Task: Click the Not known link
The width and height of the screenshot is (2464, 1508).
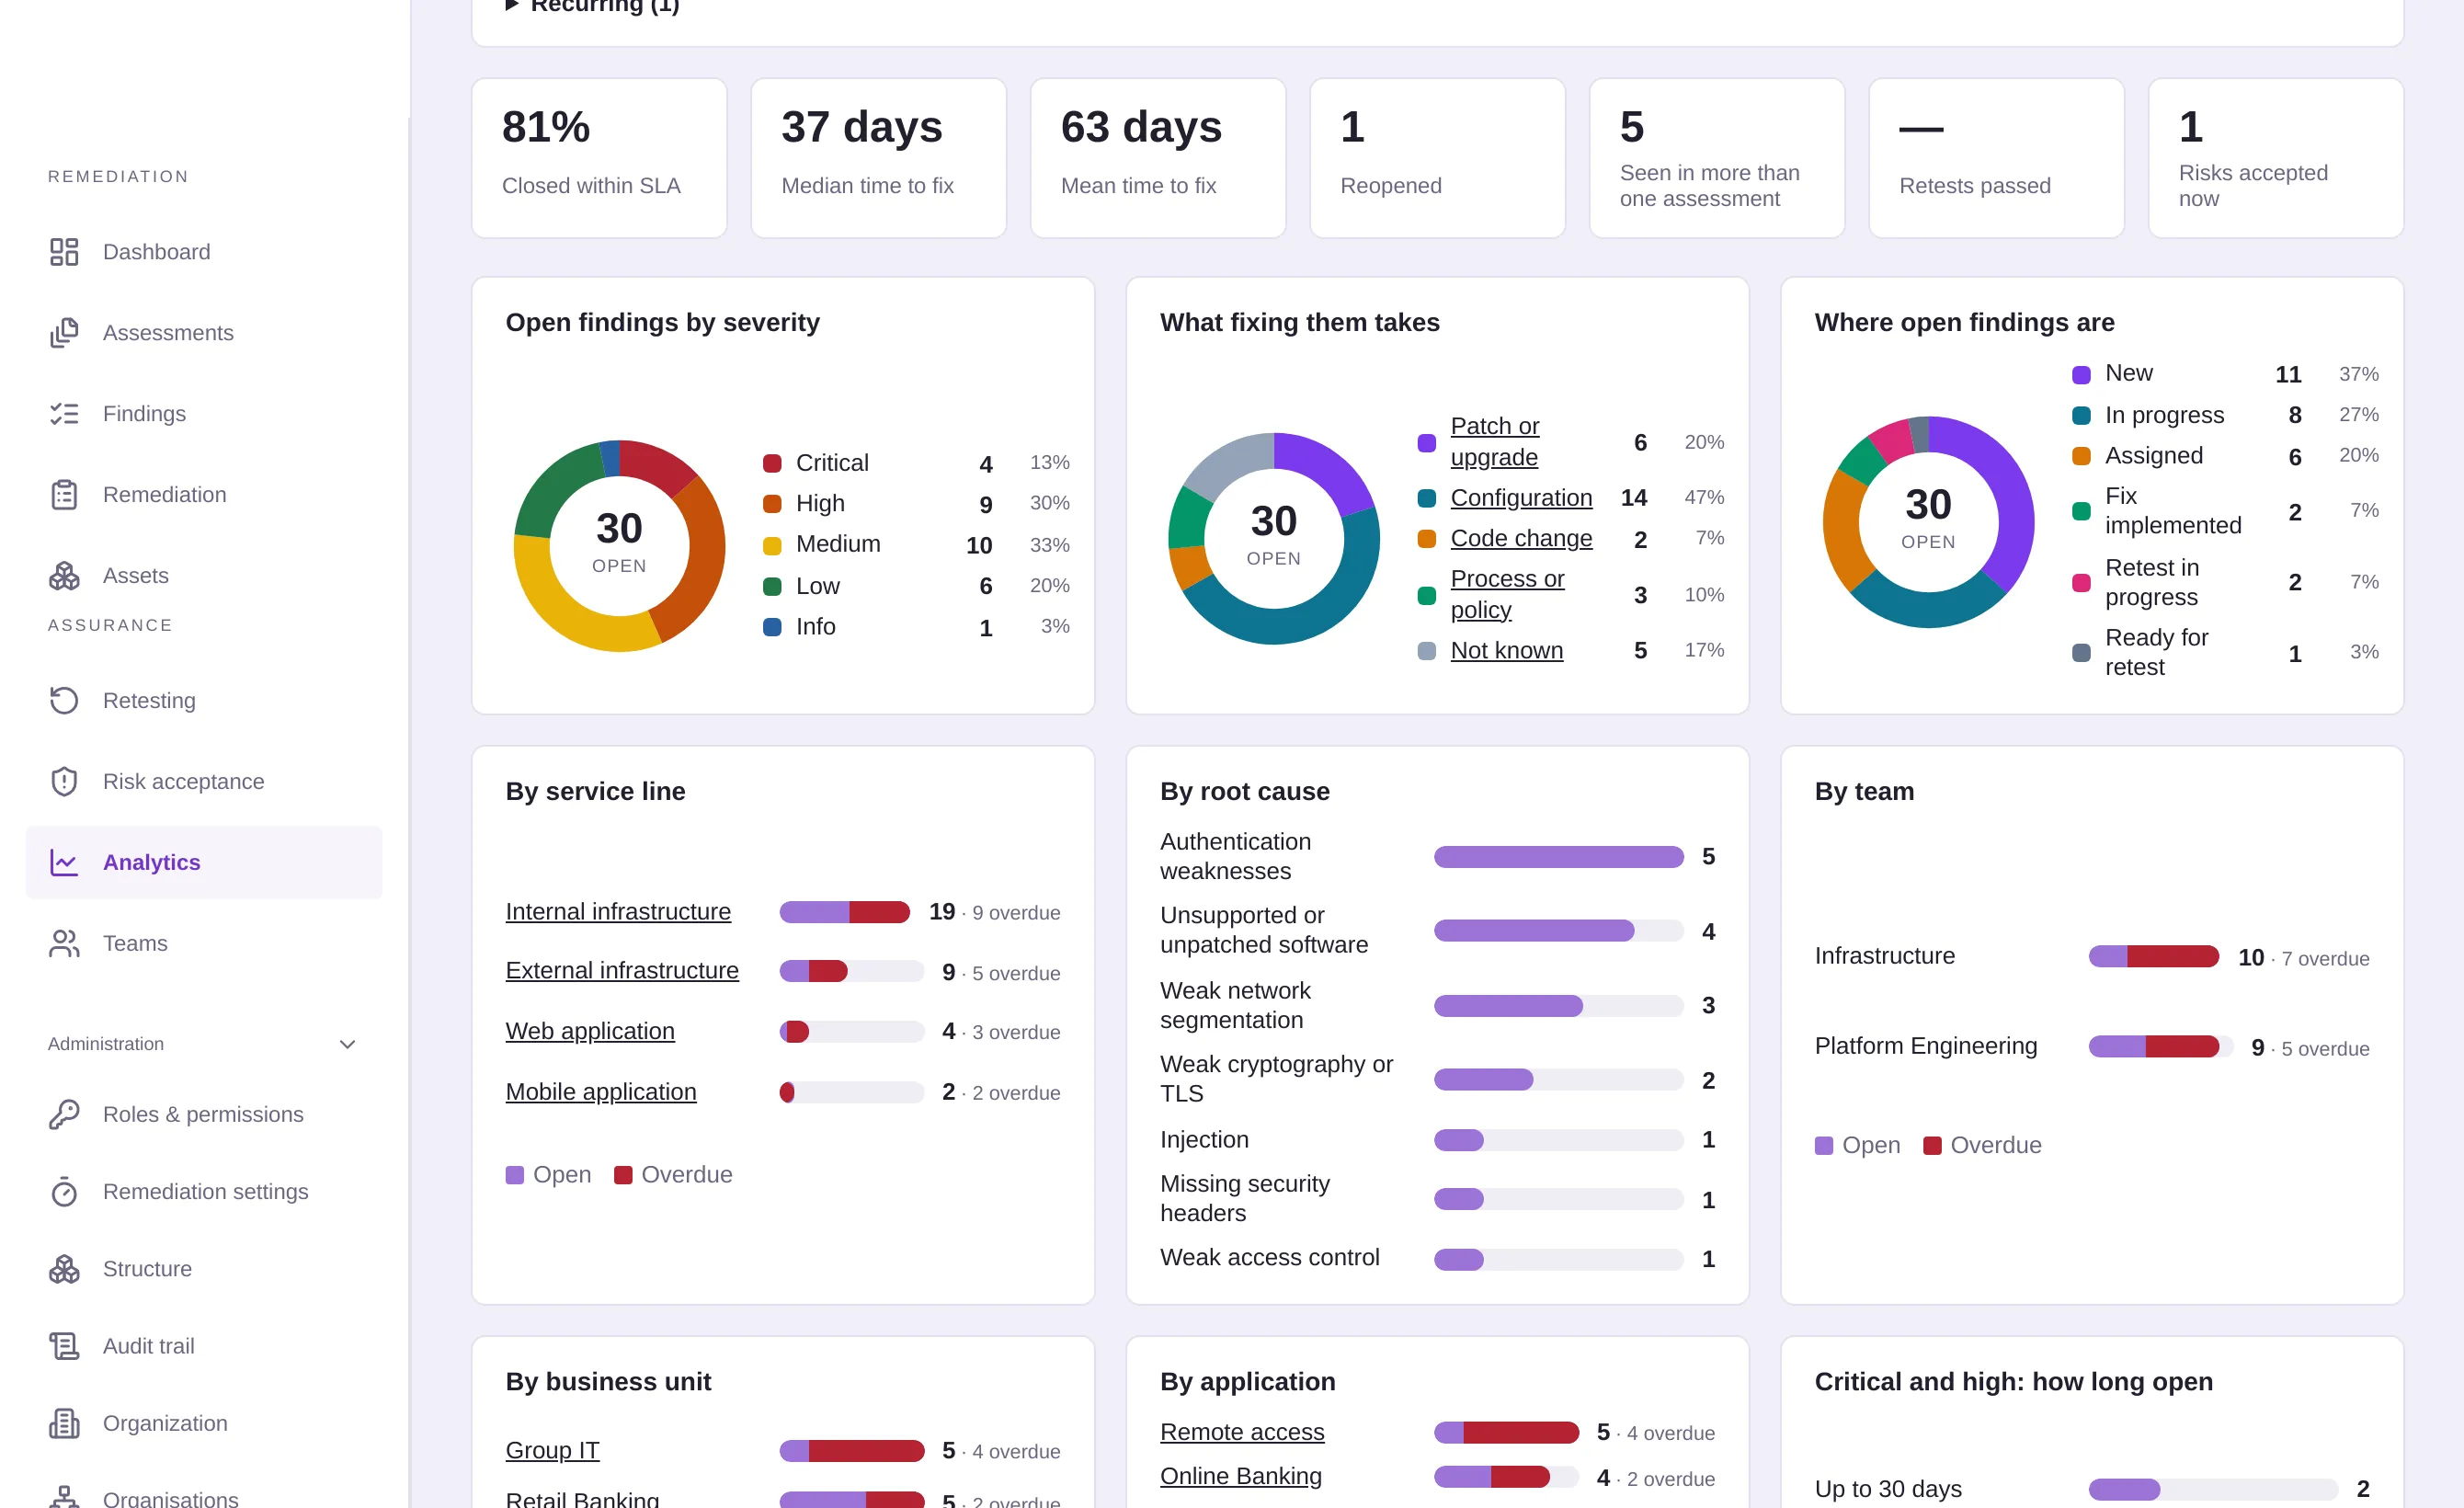Action: 1506,651
